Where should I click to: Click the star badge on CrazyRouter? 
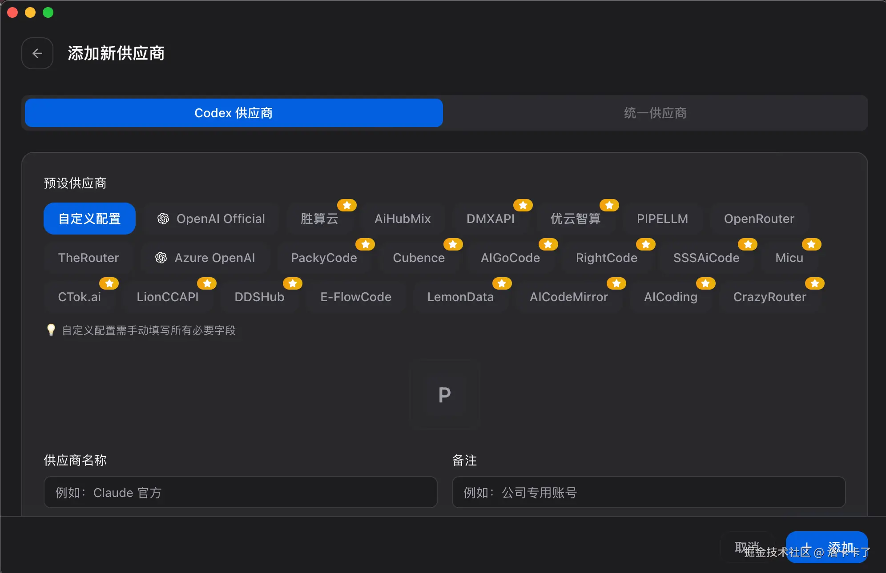click(815, 283)
